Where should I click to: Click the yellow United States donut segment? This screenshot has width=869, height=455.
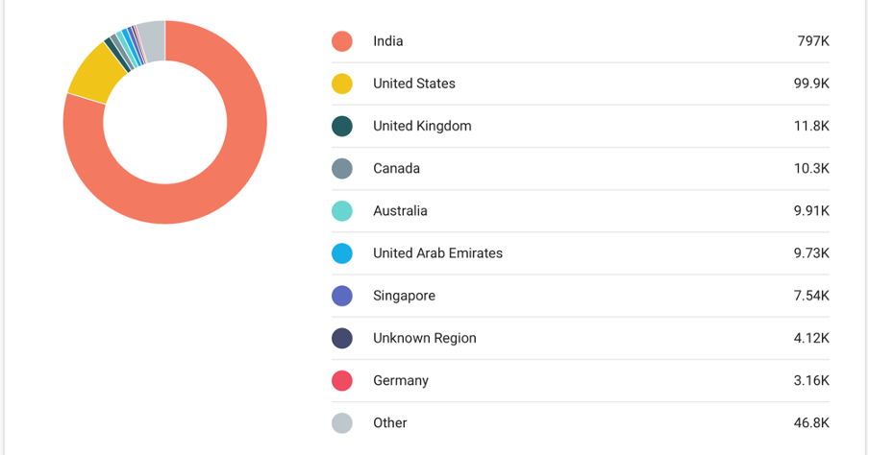93,81
